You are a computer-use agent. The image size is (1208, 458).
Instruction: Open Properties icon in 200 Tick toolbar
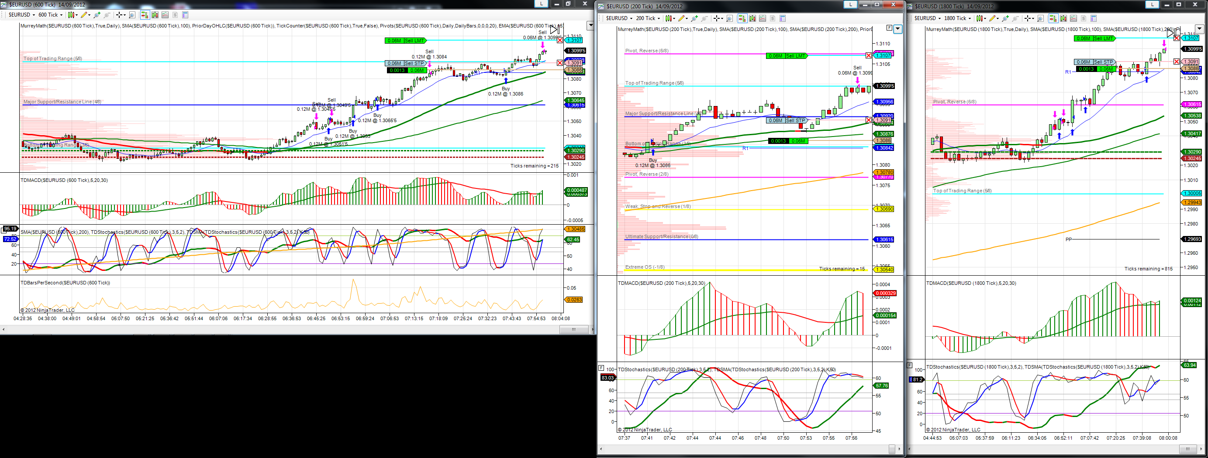[x=783, y=18]
